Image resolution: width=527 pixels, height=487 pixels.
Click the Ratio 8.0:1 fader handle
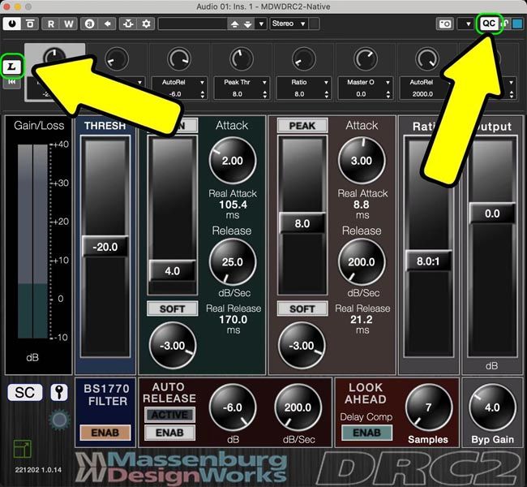[428, 261]
